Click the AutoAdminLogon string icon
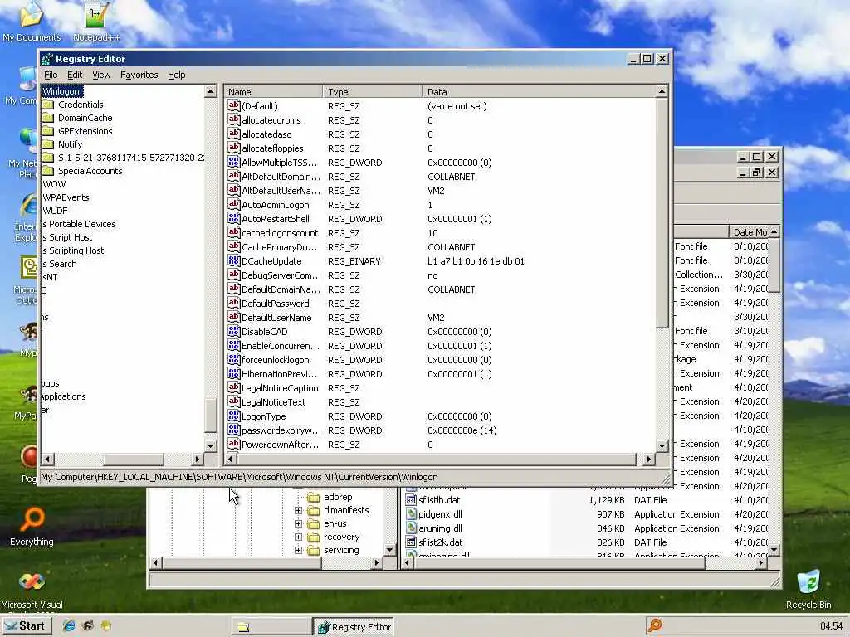The height and width of the screenshot is (637, 850). tap(233, 204)
